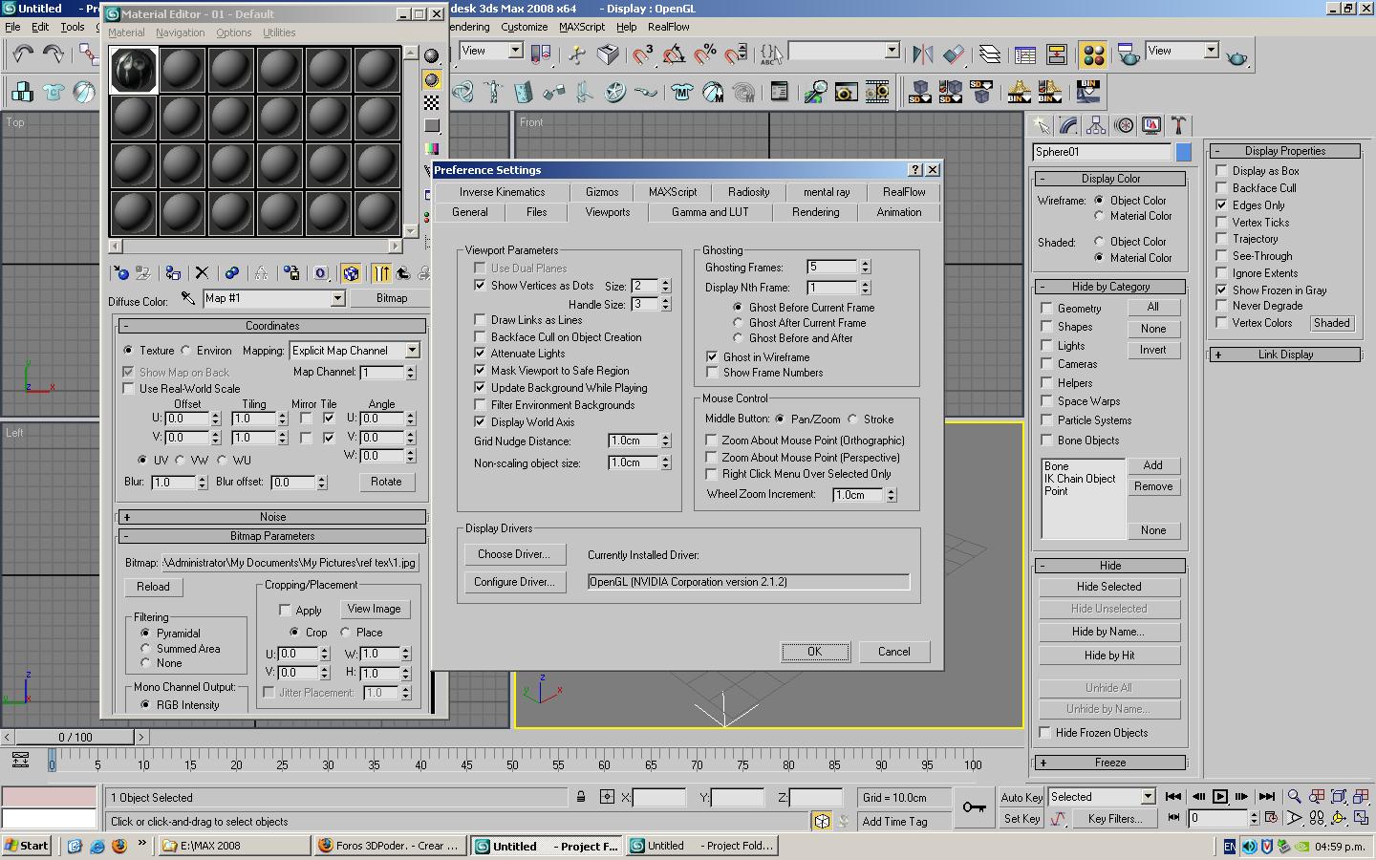Open the Diffuse Color Map #1 dropdown
This screenshot has width=1376, height=860.
336,299
